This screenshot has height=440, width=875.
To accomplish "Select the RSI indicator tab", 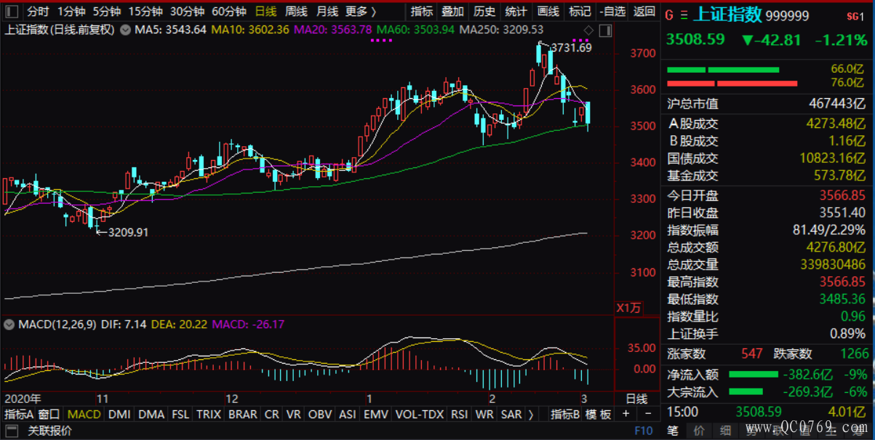I will tap(459, 414).
